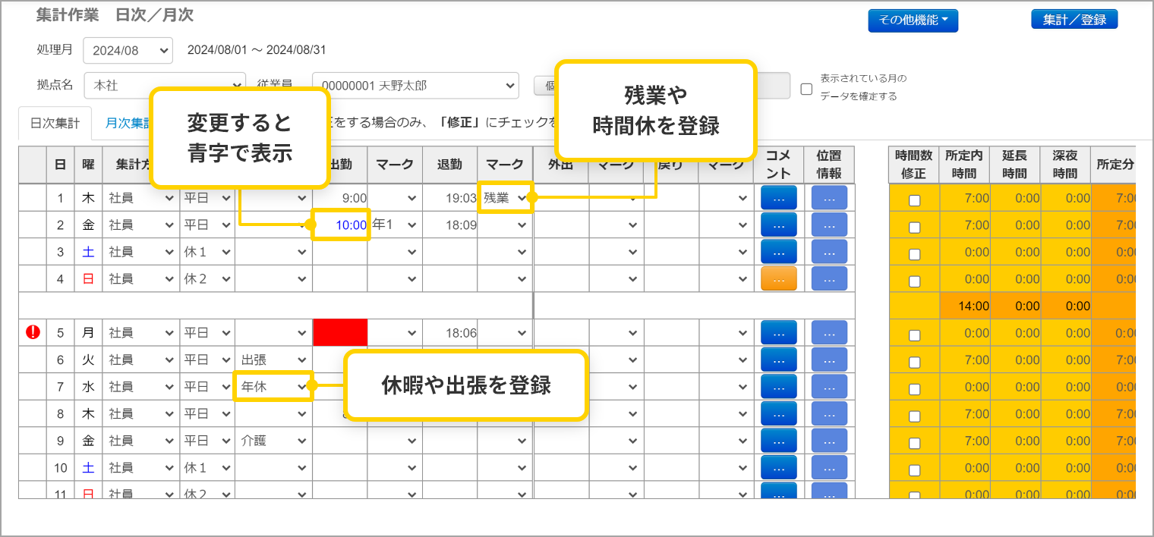View location info for August 5
Image resolution: width=1154 pixels, height=537 pixels.
pyautogui.click(x=829, y=332)
